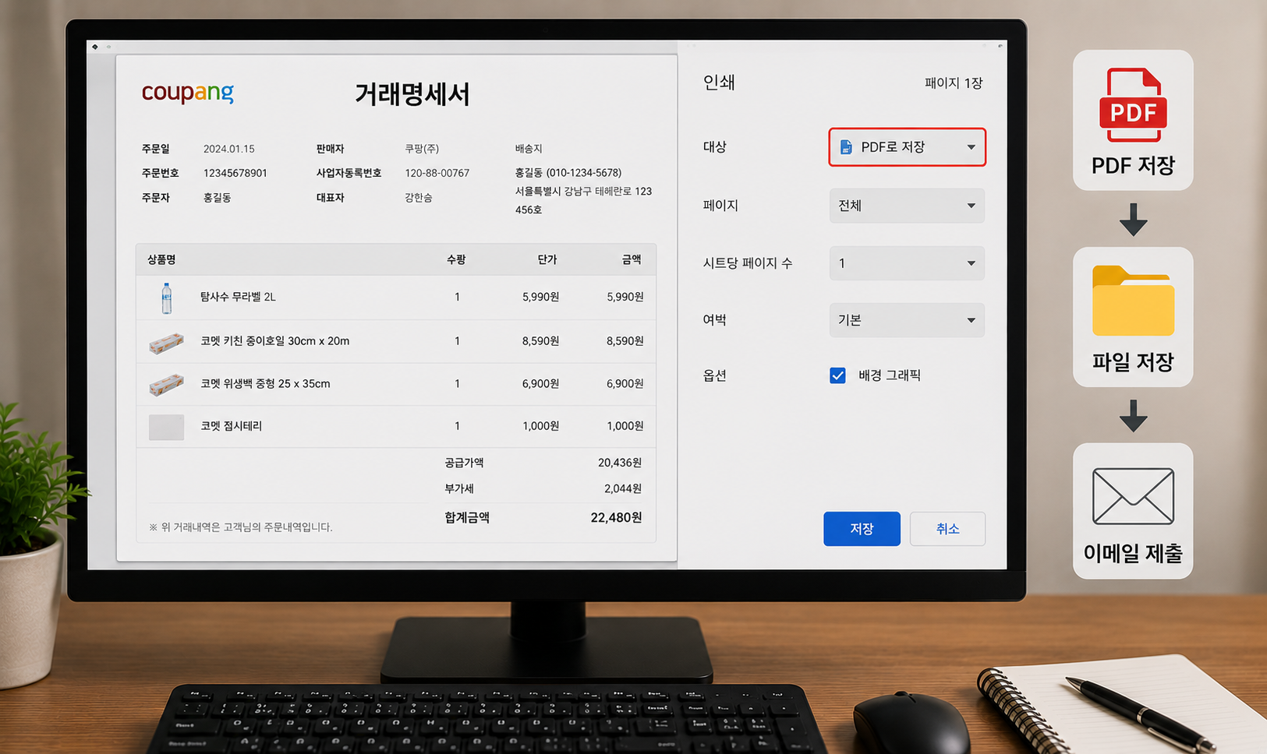Click the 금액 column header
This screenshot has width=1267, height=754.
632,259
